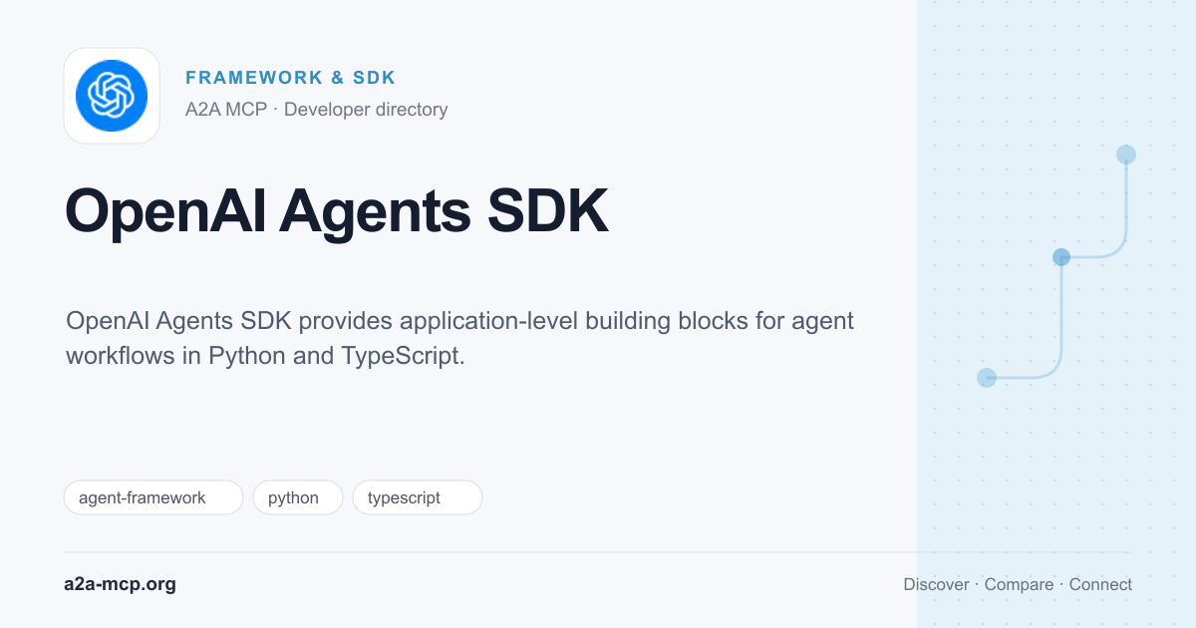Select the typescript tag

tap(418, 497)
